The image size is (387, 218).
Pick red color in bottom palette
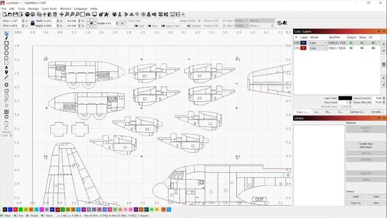(x=15, y=210)
